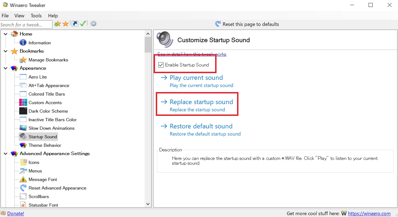Screen dimensions: 398x217
Task: Collapse Advanced Appearance Settings node
Action: click(5, 154)
